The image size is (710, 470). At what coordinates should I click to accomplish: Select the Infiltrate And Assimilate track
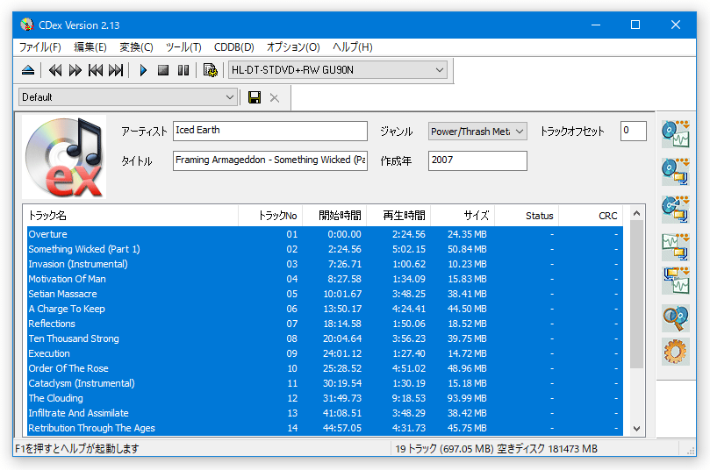click(x=325, y=414)
